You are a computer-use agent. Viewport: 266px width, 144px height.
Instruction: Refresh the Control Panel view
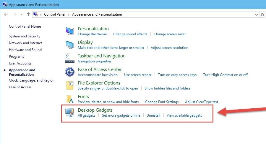point(262,14)
